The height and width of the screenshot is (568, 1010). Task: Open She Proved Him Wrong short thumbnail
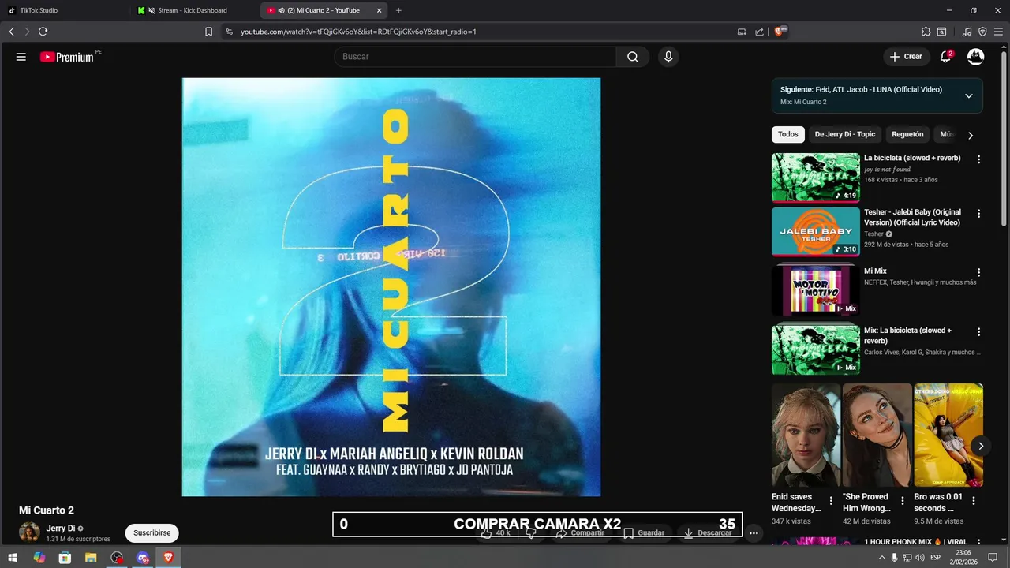[877, 435]
